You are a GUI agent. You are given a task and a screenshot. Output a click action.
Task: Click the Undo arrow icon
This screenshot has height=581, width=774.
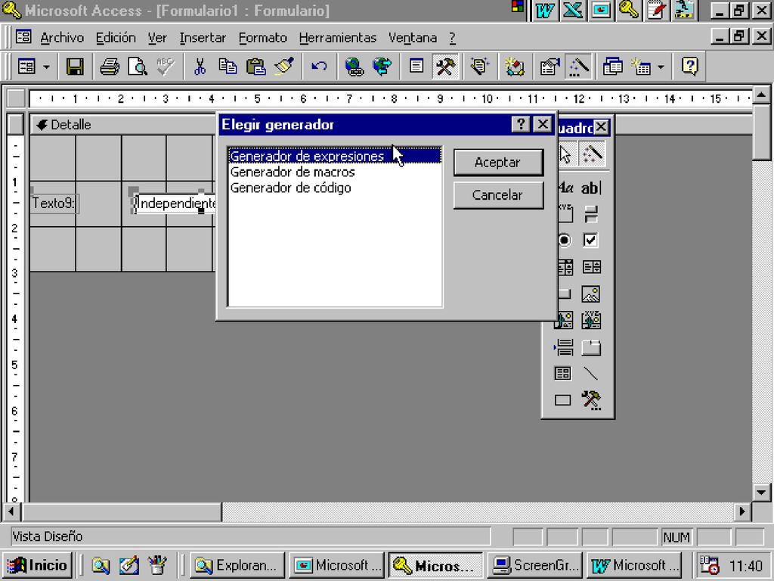point(319,67)
